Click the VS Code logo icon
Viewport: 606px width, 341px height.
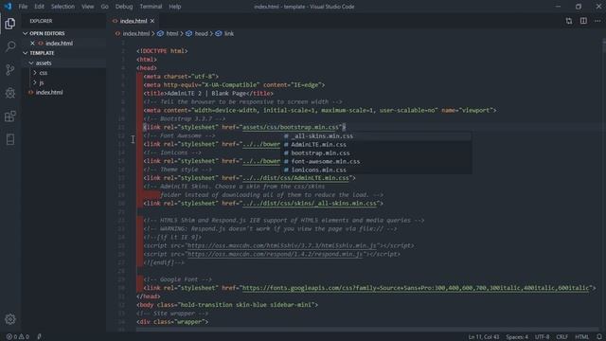[x=8, y=7]
